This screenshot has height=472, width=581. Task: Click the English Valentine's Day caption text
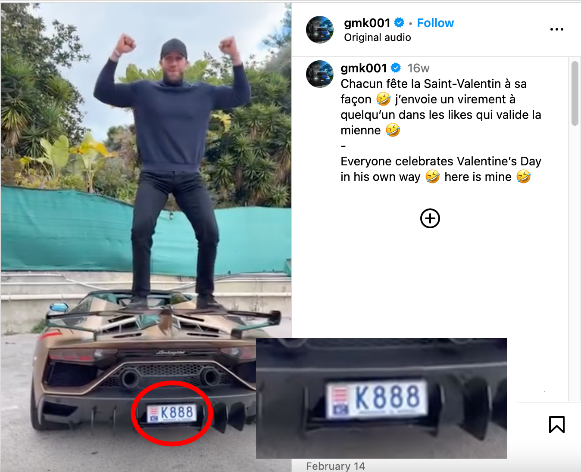(x=440, y=169)
